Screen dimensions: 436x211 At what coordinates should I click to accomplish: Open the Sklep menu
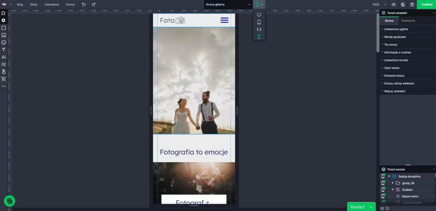coord(34,4)
